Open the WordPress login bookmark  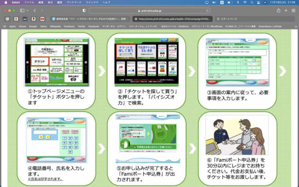(x=207, y=26)
